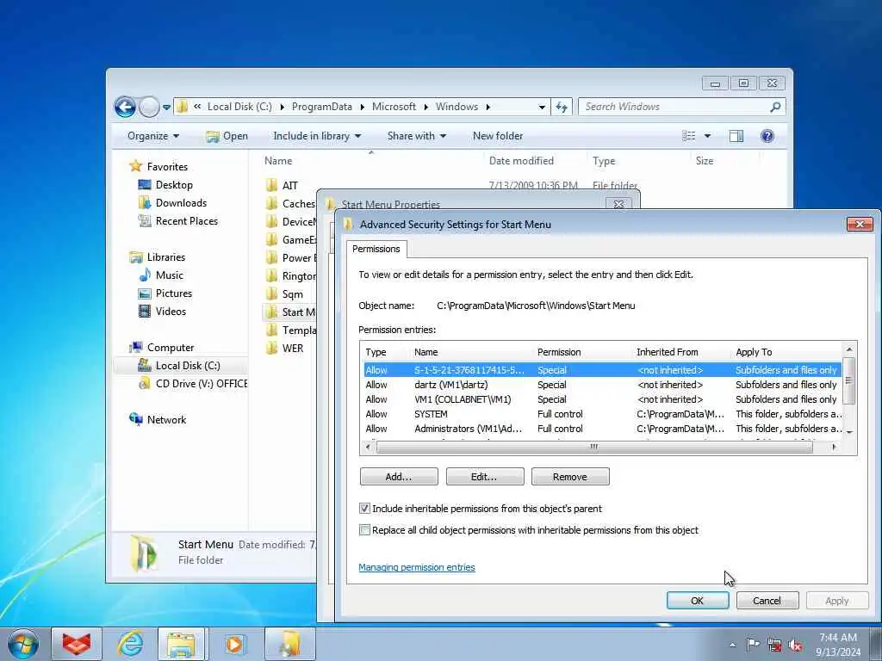Select Recent Places in navigation pane
882x661 pixels.
coord(187,221)
